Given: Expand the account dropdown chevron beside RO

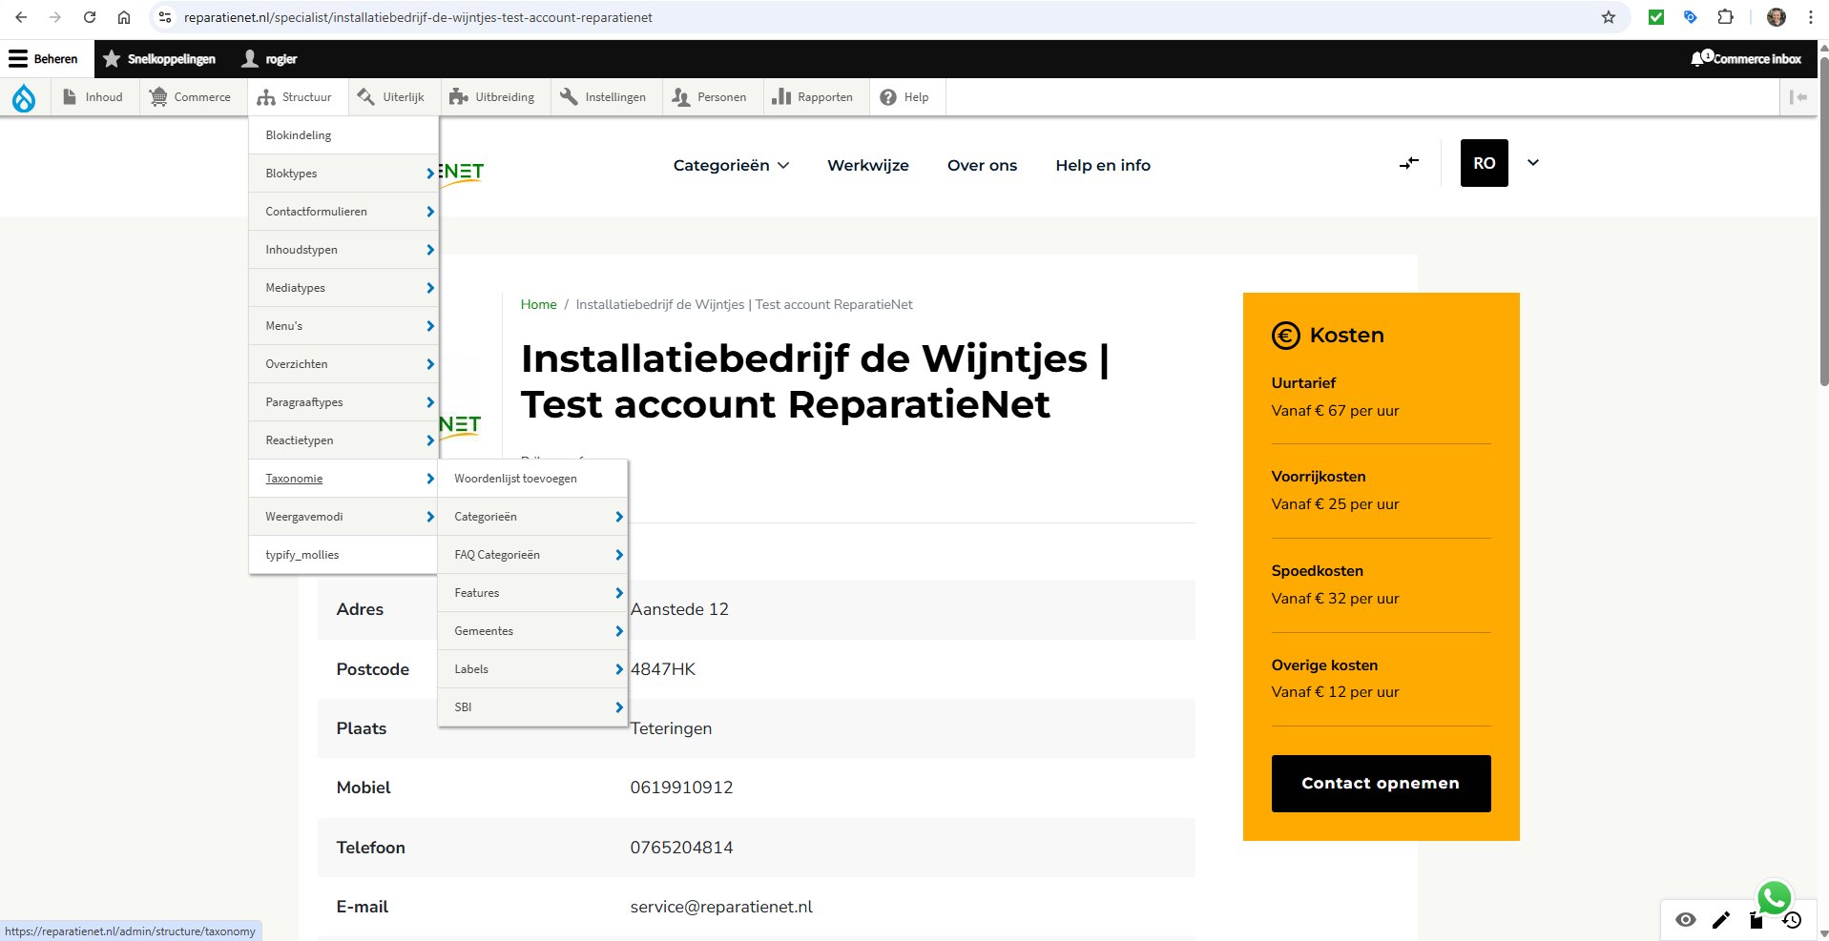Looking at the screenshot, I should [1533, 163].
